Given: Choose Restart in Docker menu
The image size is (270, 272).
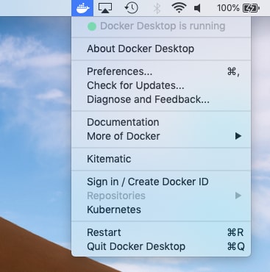Looking at the screenshot, I should [x=161, y=232].
